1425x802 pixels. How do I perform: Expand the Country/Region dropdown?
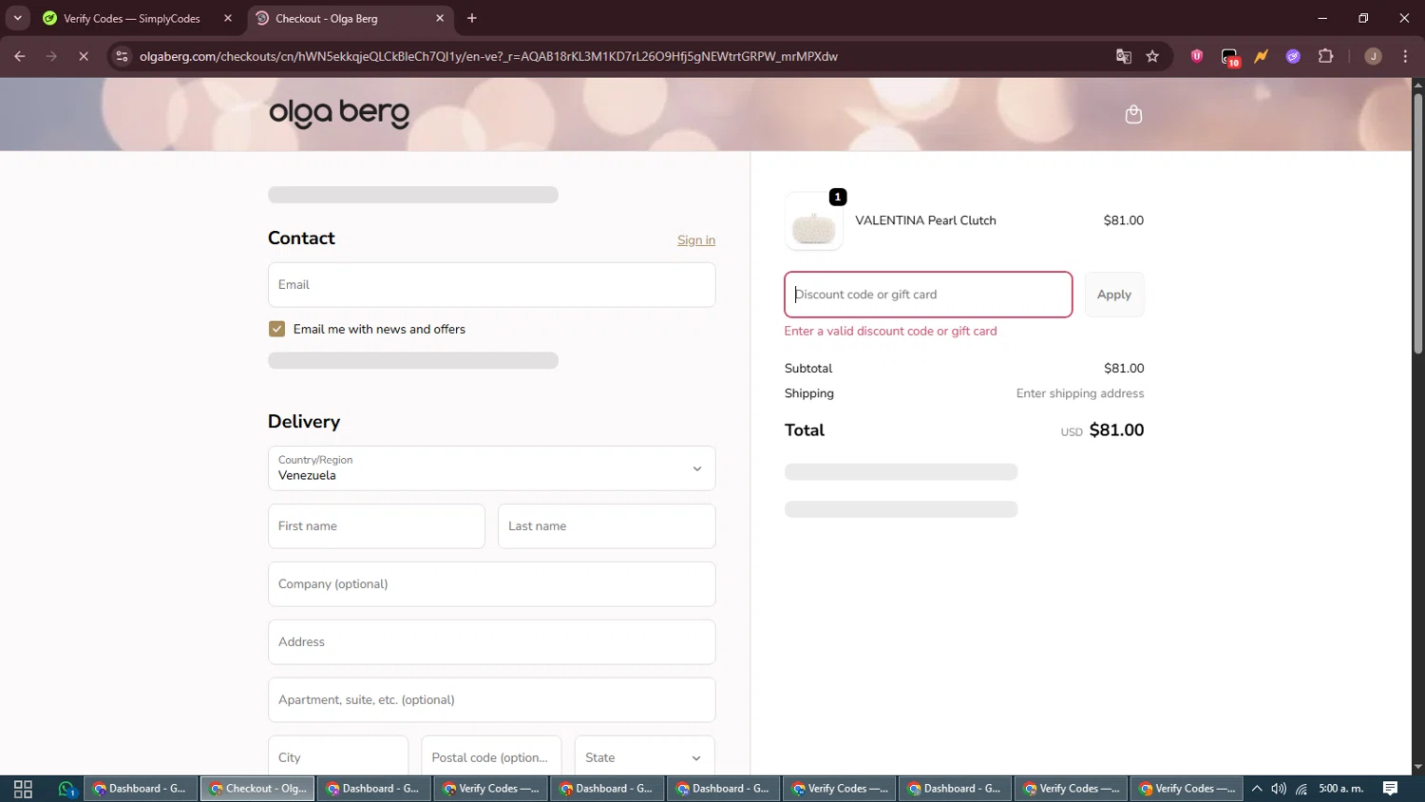491,468
